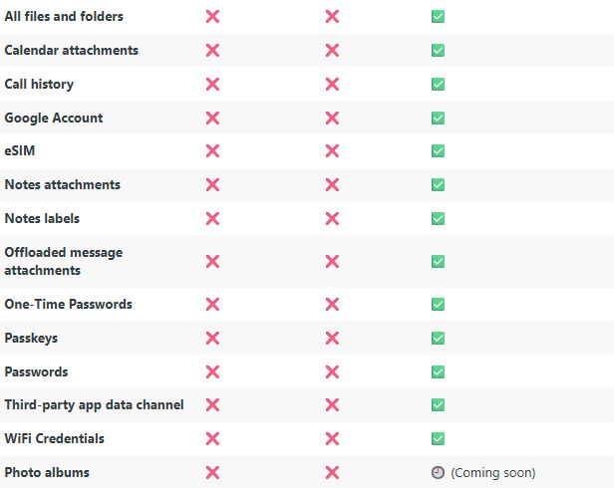The image size is (614, 488).
Task: Click the (Coming soon) text
Action: pyautogui.click(x=493, y=473)
